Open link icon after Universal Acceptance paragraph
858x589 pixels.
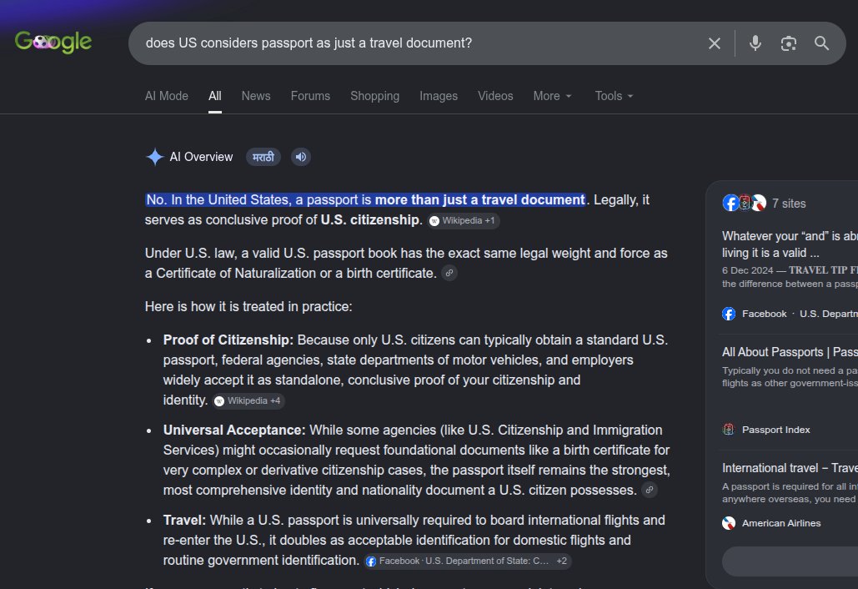click(650, 490)
